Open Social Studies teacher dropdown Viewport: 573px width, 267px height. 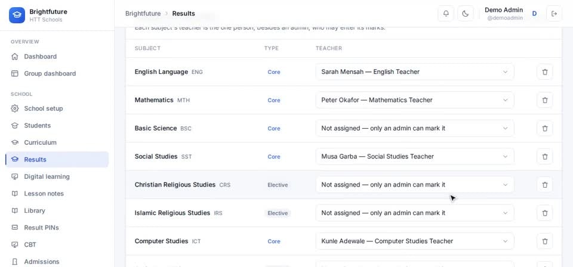[x=415, y=157]
